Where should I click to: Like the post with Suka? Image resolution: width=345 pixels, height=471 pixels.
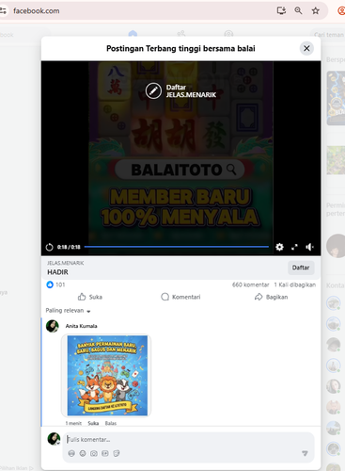pyautogui.click(x=90, y=297)
